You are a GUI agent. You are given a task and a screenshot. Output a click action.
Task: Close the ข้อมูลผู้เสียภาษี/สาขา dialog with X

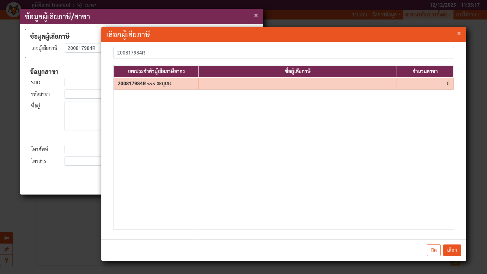(x=256, y=16)
